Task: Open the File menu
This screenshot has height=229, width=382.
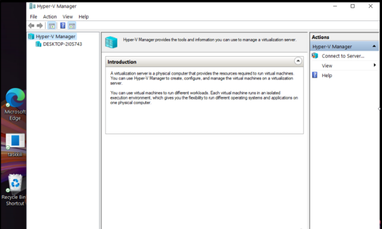Action: coord(34,17)
